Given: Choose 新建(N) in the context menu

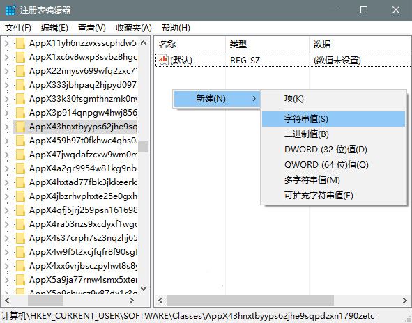Looking at the screenshot, I should tap(217, 99).
